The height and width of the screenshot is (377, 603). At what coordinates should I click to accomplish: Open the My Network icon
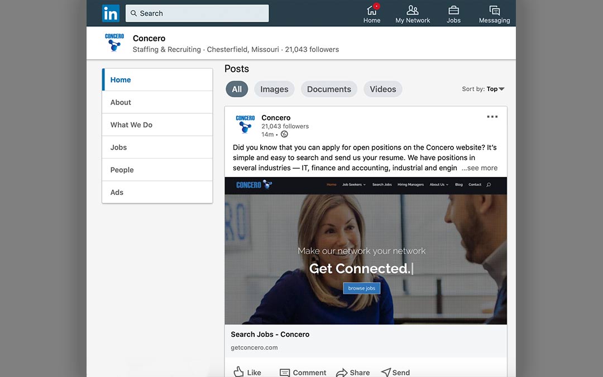[413, 14]
